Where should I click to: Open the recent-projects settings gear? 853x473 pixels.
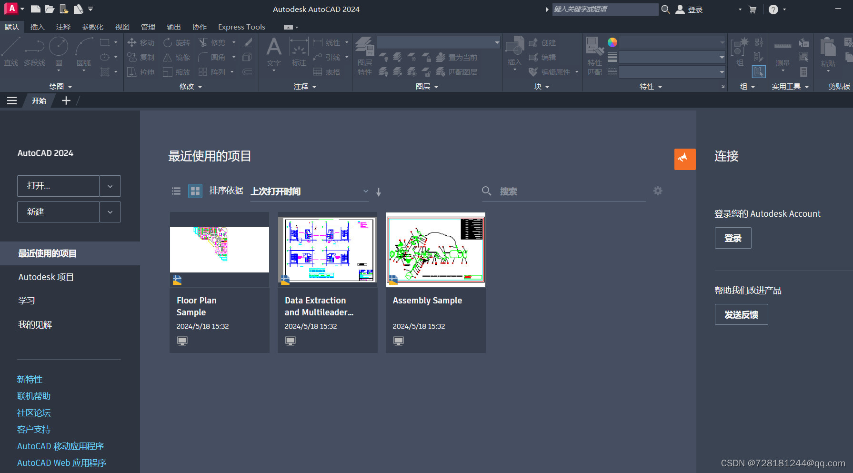pos(658,191)
